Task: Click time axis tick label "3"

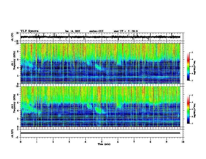Action: click(x=69, y=142)
